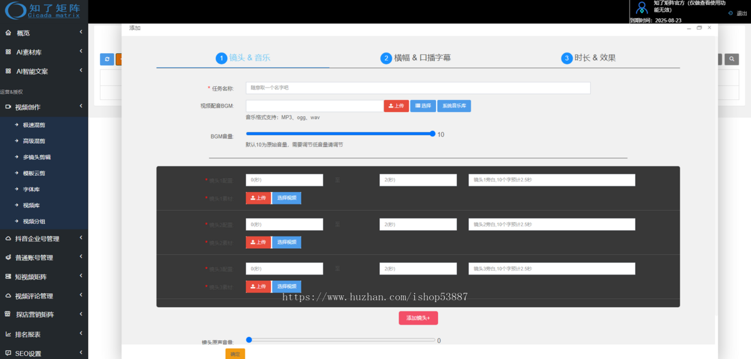Maximize the 添加 dialog window
This screenshot has width=751, height=359.
699,28
